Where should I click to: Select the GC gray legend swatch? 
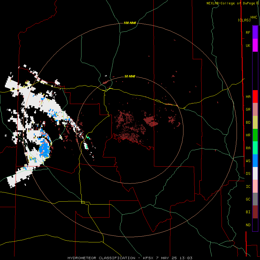[255, 199]
